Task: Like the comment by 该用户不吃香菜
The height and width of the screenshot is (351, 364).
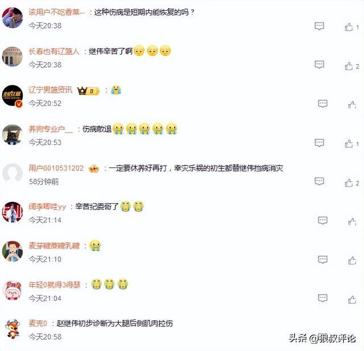Action: 349,27
